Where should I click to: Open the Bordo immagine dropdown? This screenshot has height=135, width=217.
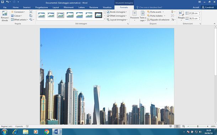[x=117, y=12]
